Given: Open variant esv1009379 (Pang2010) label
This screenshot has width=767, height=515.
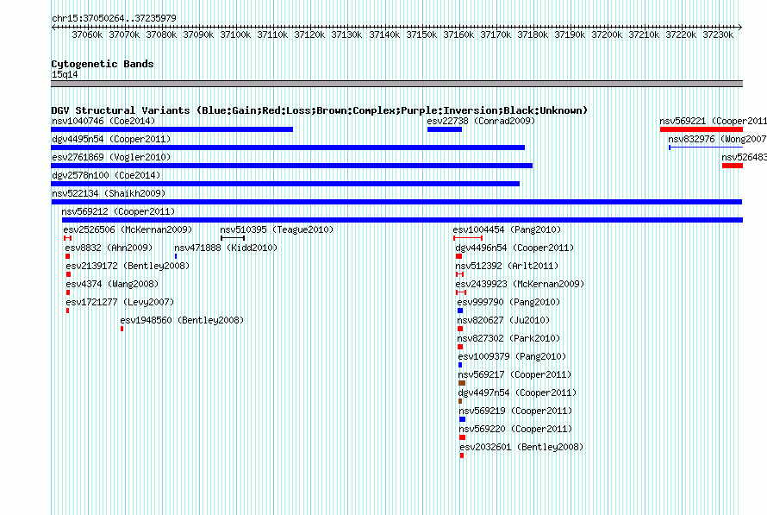Looking at the screenshot, I should 512,356.
